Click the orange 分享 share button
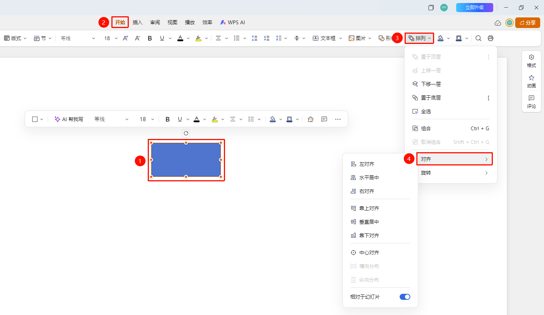The width and height of the screenshot is (544, 315). (x=528, y=23)
